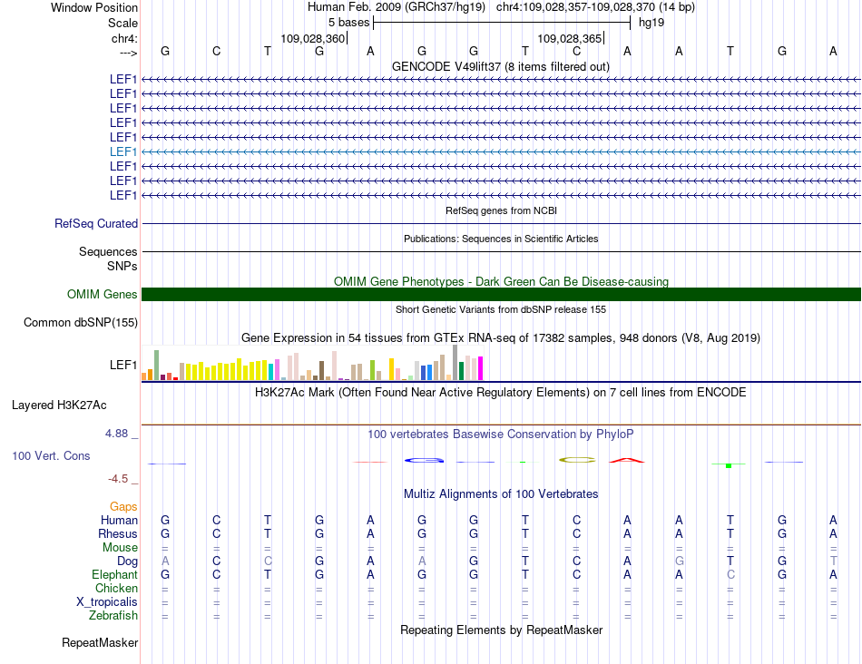Viewport: 862px width, 664px height.
Task: Click the Dog species label
Action: point(127,561)
